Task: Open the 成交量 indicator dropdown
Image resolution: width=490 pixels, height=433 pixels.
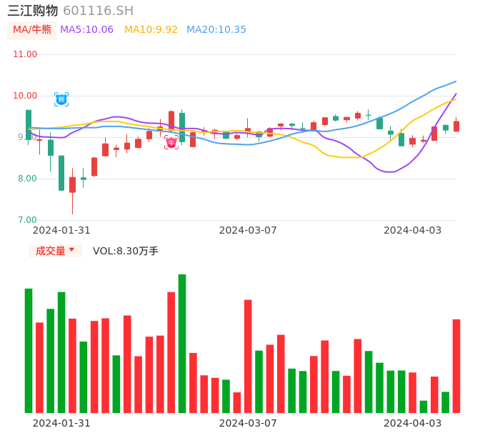Action: click(x=55, y=251)
